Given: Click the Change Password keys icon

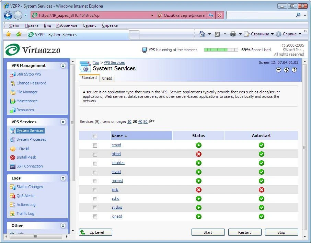Looking at the screenshot, I should click(12, 83).
